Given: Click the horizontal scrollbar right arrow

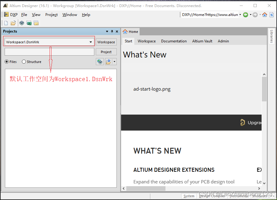Looking at the screenshot, I should 259,189.
